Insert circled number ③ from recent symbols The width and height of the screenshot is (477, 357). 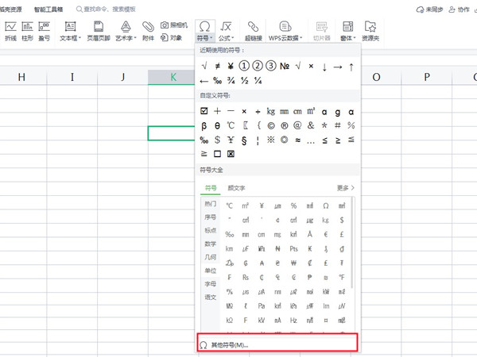coord(271,66)
